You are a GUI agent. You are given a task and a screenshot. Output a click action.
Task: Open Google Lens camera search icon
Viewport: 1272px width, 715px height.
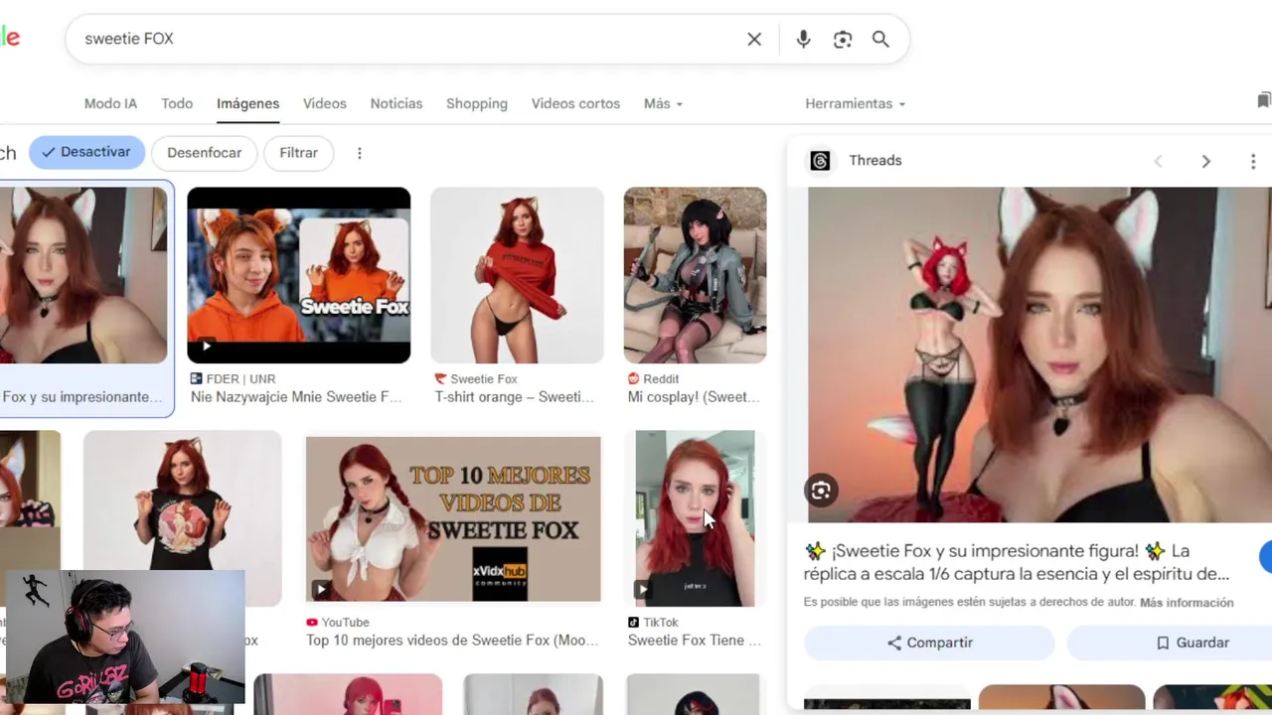point(843,39)
